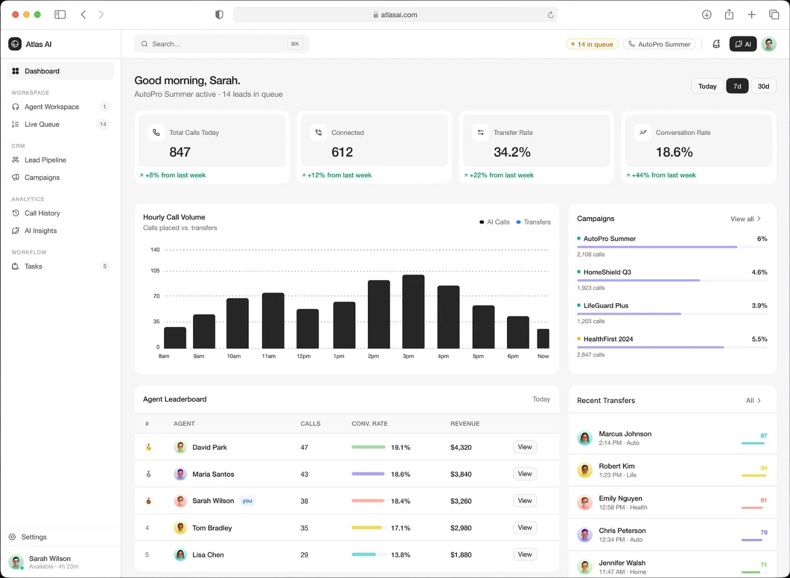
Task: Click the Connected call icon
Action: click(318, 132)
